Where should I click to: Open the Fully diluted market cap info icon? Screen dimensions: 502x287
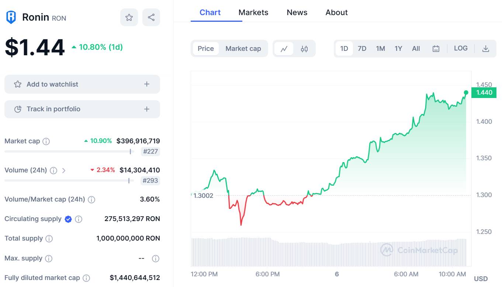click(86, 278)
